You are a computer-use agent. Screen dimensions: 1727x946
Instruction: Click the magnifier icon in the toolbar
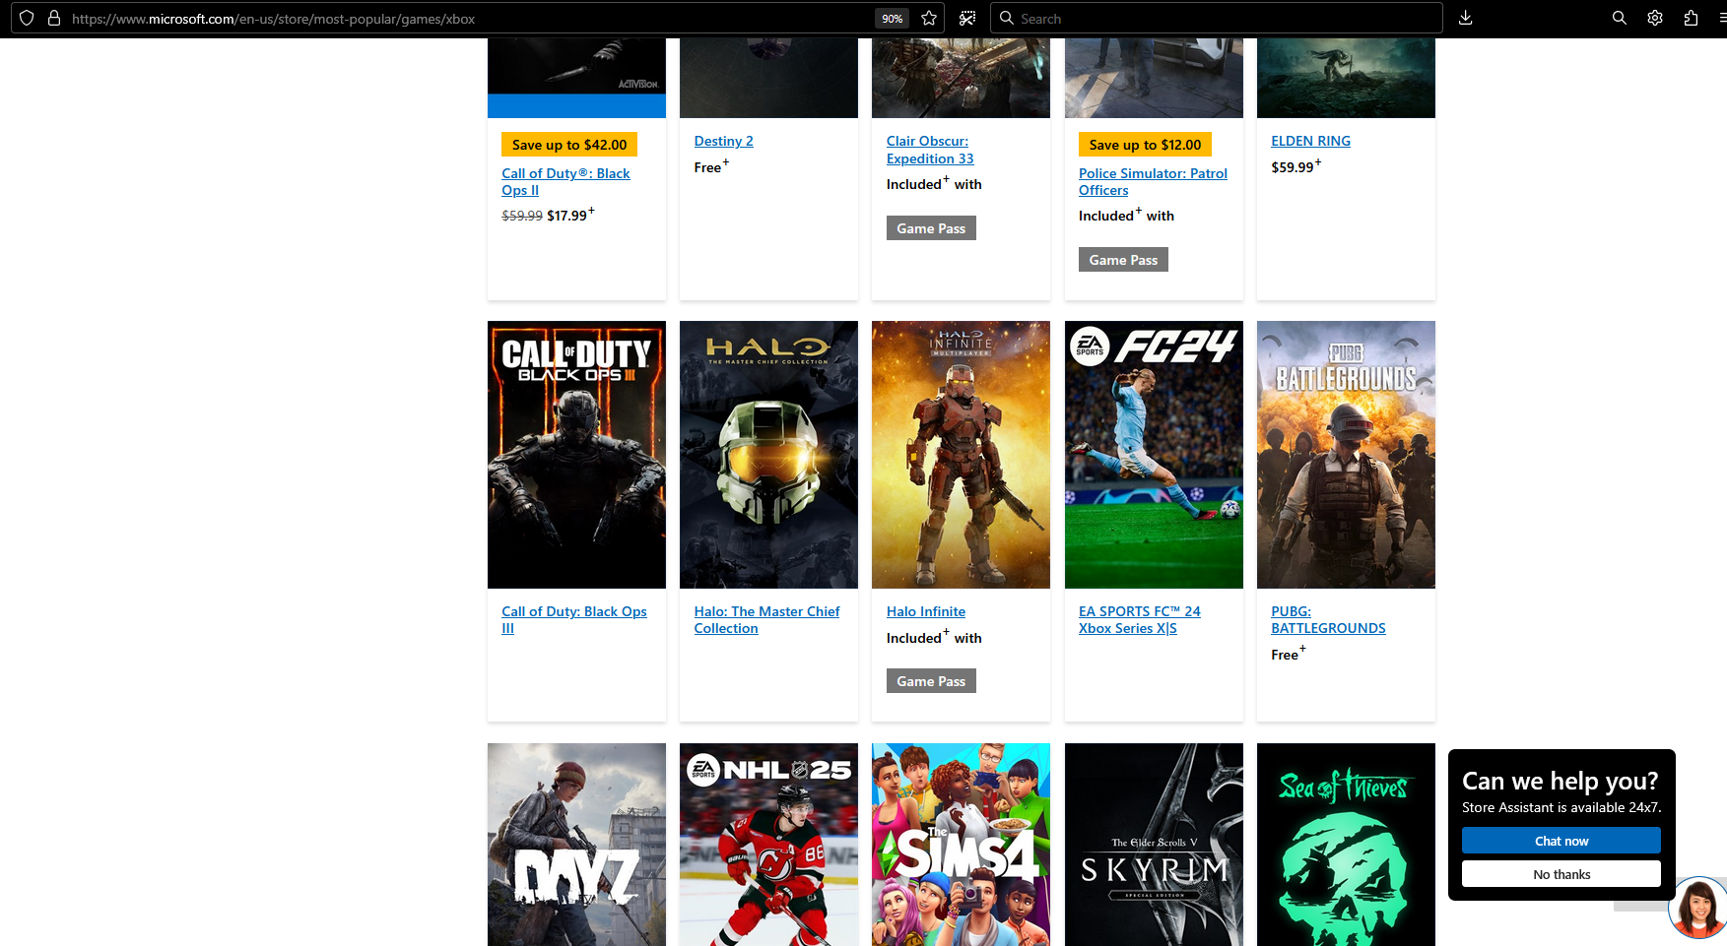[1619, 18]
